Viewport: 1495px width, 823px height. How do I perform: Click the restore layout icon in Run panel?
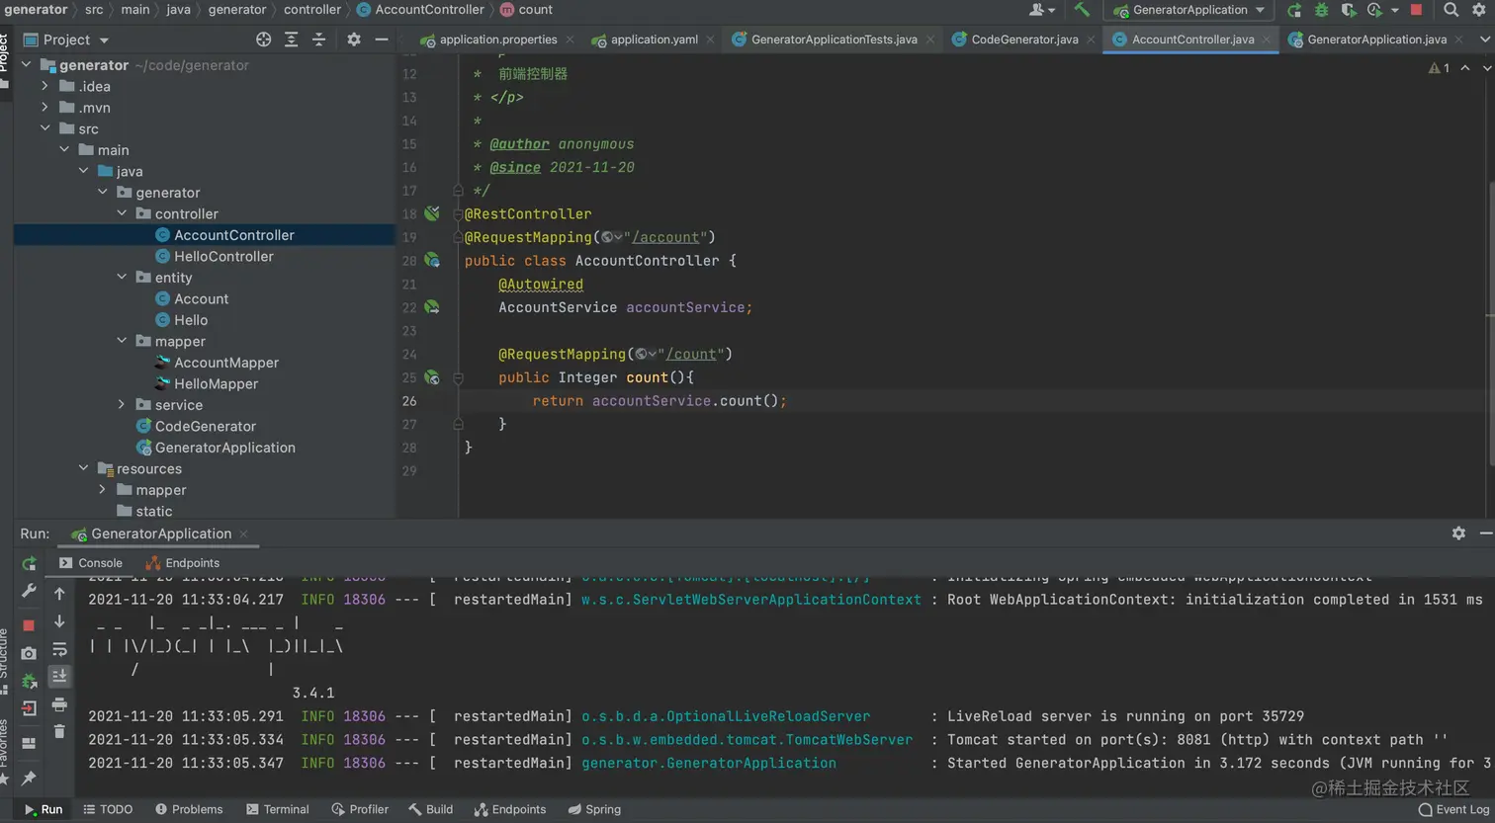click(29, 743)
